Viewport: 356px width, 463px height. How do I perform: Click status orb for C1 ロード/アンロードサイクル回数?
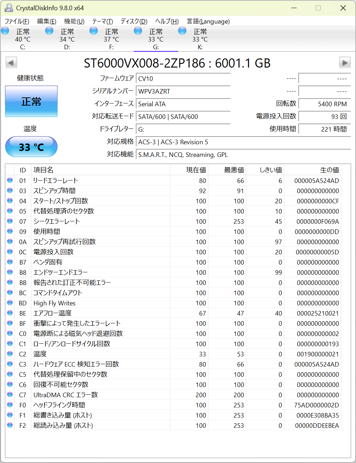[x=10, y=344]
